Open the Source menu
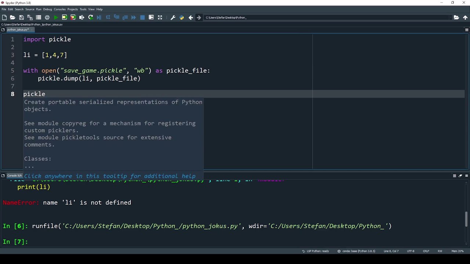The height and width of the screenshot is (264, 470). [x=30, y=9]
